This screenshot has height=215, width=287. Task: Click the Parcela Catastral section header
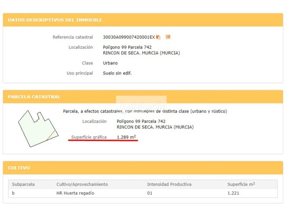(x=34, y=97)
